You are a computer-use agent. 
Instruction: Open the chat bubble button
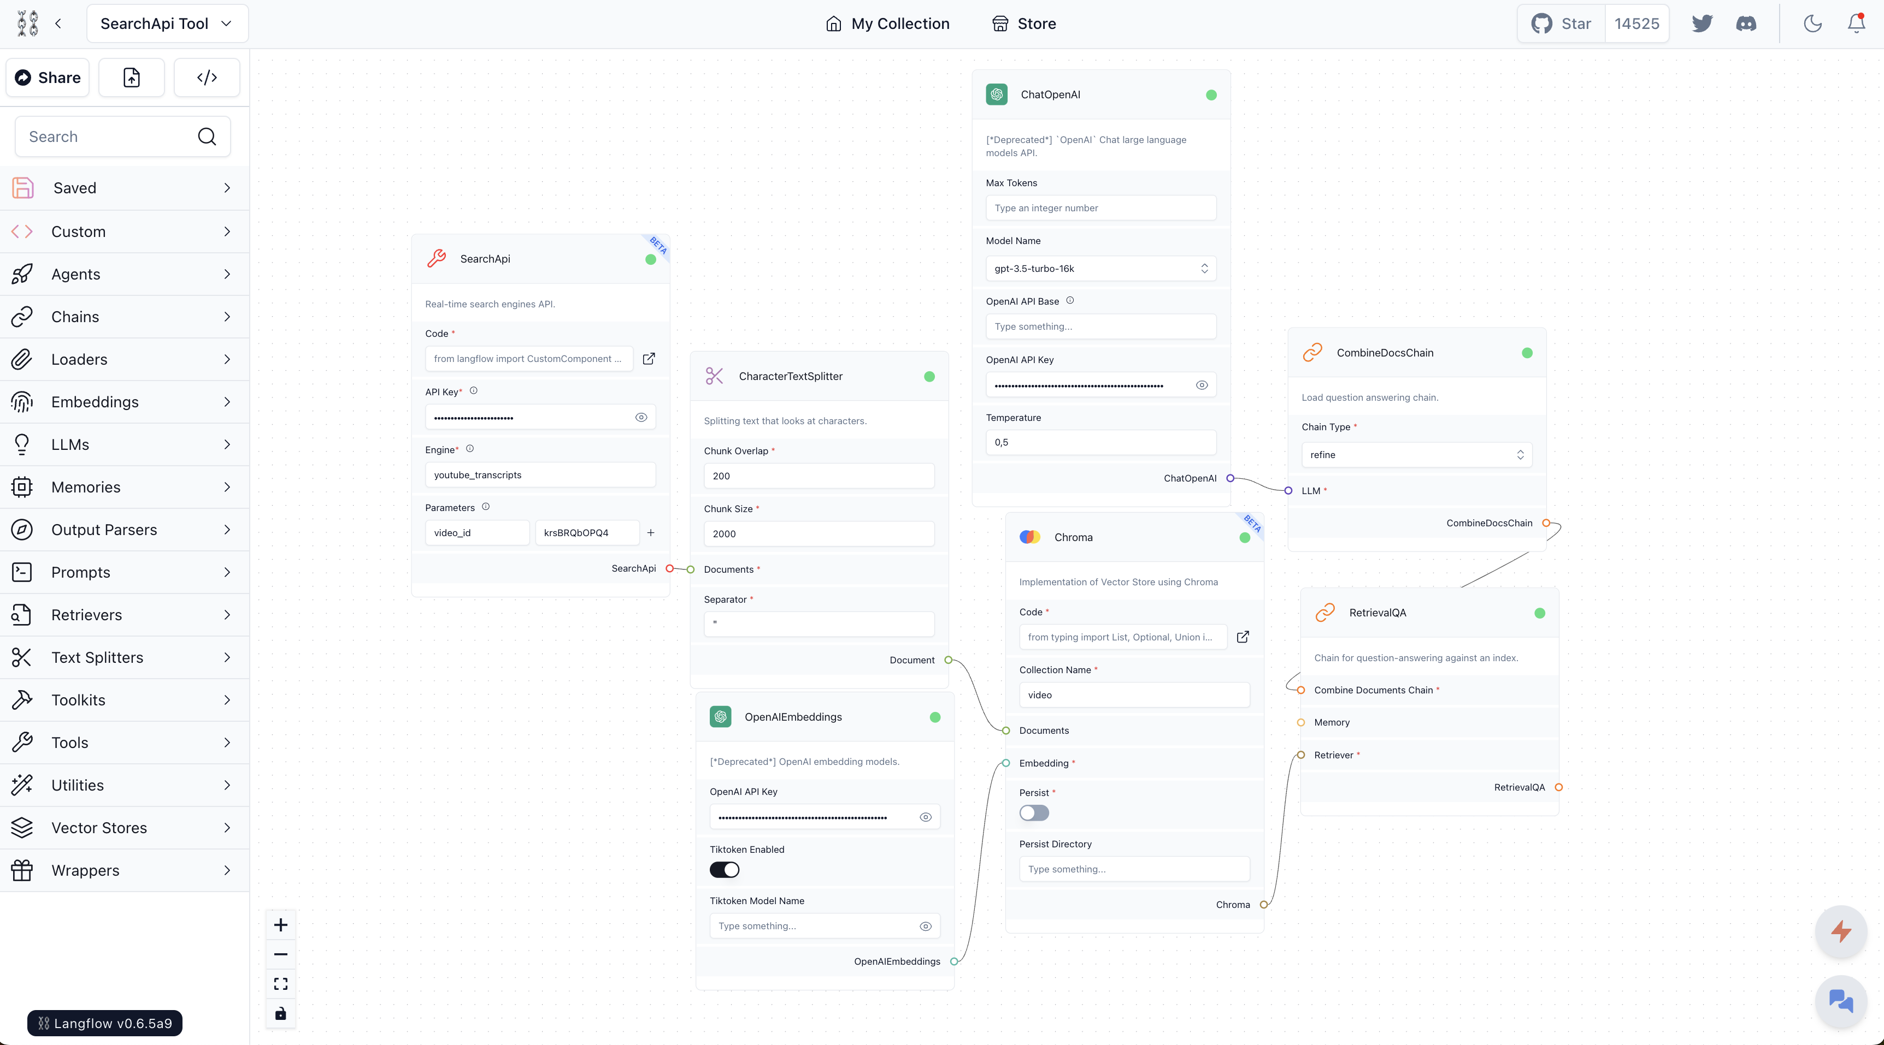1841,1000
